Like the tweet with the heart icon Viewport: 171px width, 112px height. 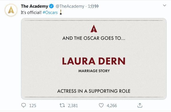(101, 105)
